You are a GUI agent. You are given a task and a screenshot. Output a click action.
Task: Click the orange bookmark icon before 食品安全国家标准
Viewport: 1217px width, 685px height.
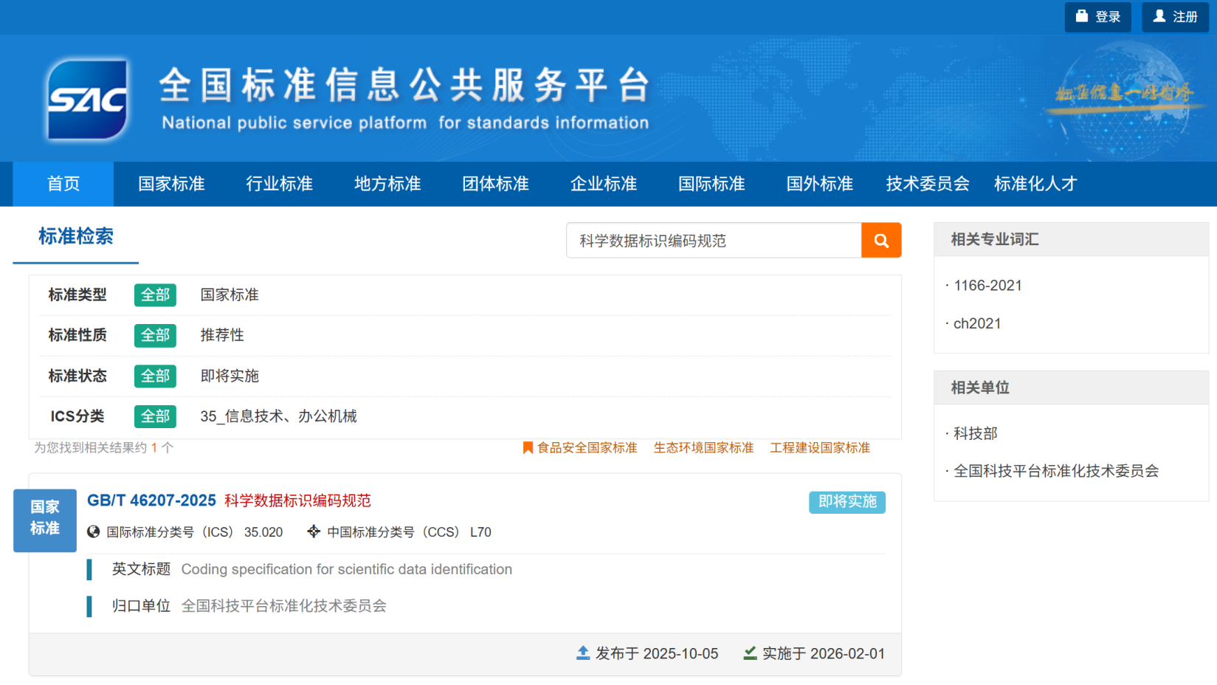click(528, 448)
